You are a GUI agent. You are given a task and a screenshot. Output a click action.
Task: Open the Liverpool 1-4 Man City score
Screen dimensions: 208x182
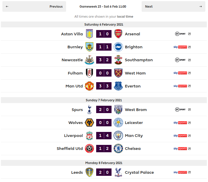pyautogui.click(x=104, y=136)
